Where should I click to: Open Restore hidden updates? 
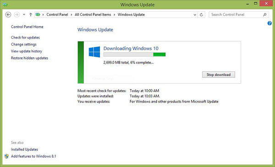pos(29,58)
